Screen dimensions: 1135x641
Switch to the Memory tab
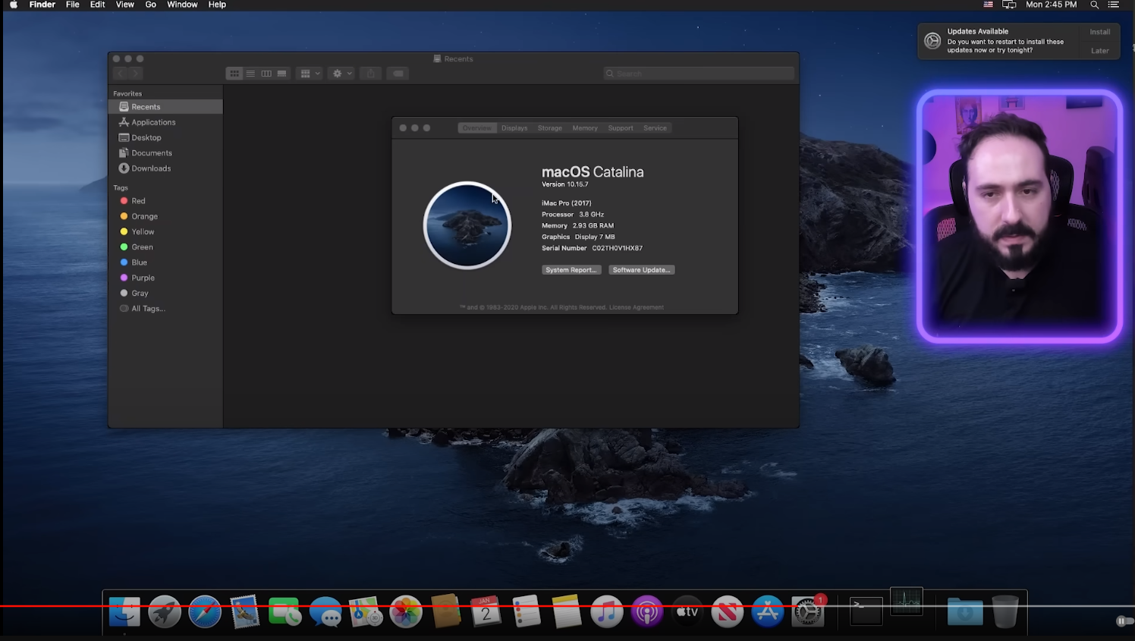pyautogui.click(x=585, y=128)
